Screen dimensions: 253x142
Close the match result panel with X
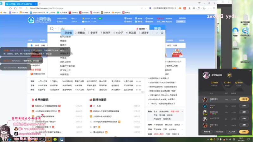[250, 71]
